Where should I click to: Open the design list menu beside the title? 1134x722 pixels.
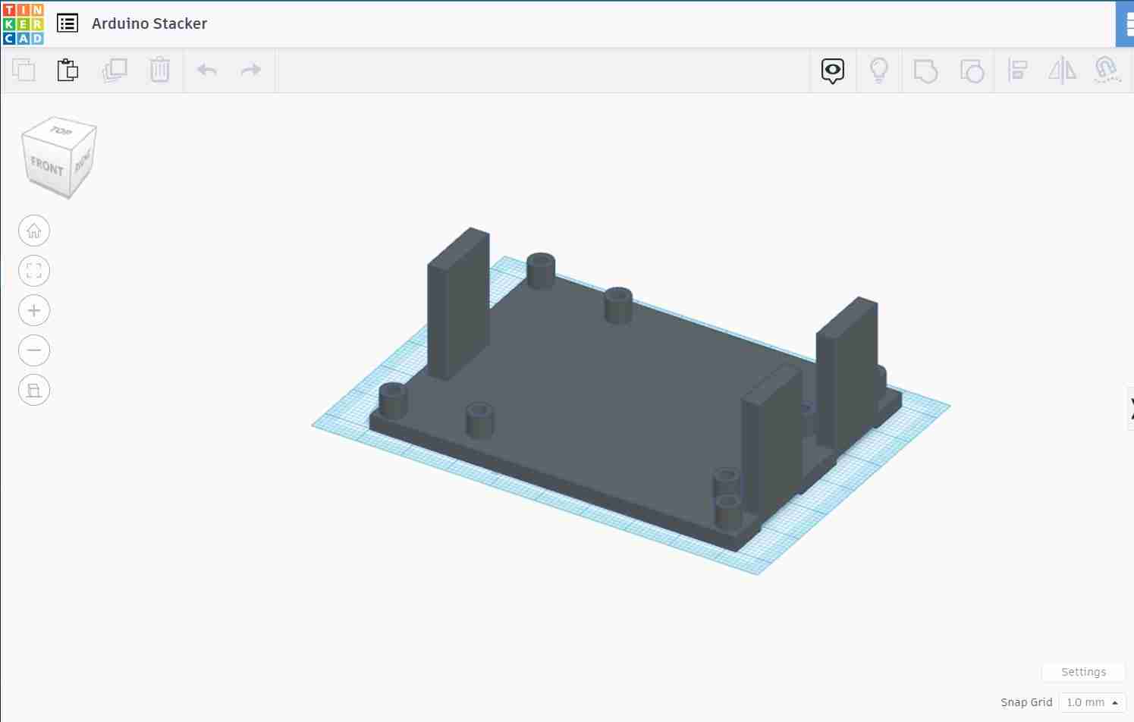click(x=68, y=23)
